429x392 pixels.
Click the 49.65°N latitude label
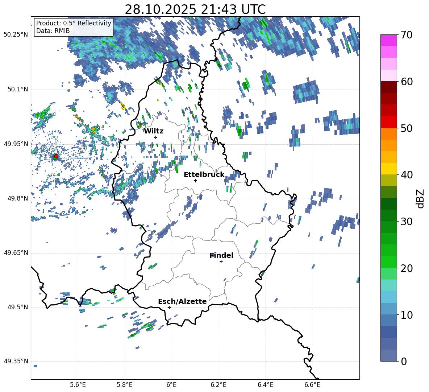tap(16, 252)
